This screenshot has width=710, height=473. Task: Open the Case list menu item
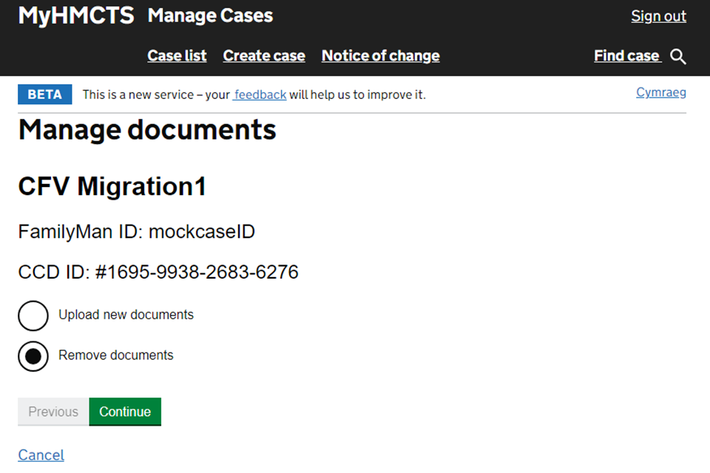pyautogui.click(x=177, y=56)
